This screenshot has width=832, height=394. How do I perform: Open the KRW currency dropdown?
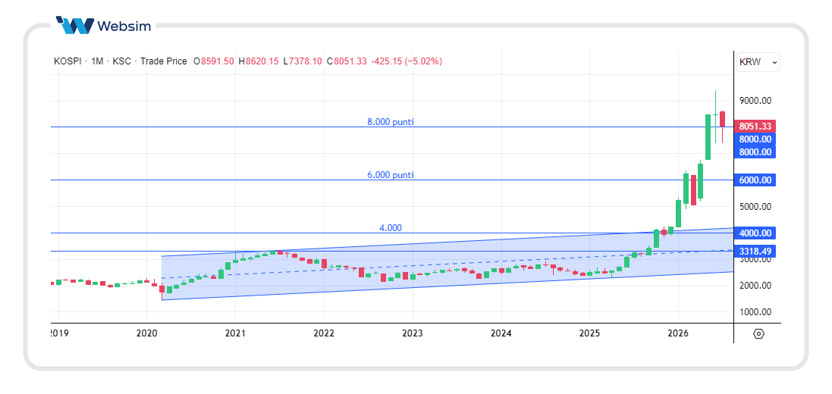(758, 62)
